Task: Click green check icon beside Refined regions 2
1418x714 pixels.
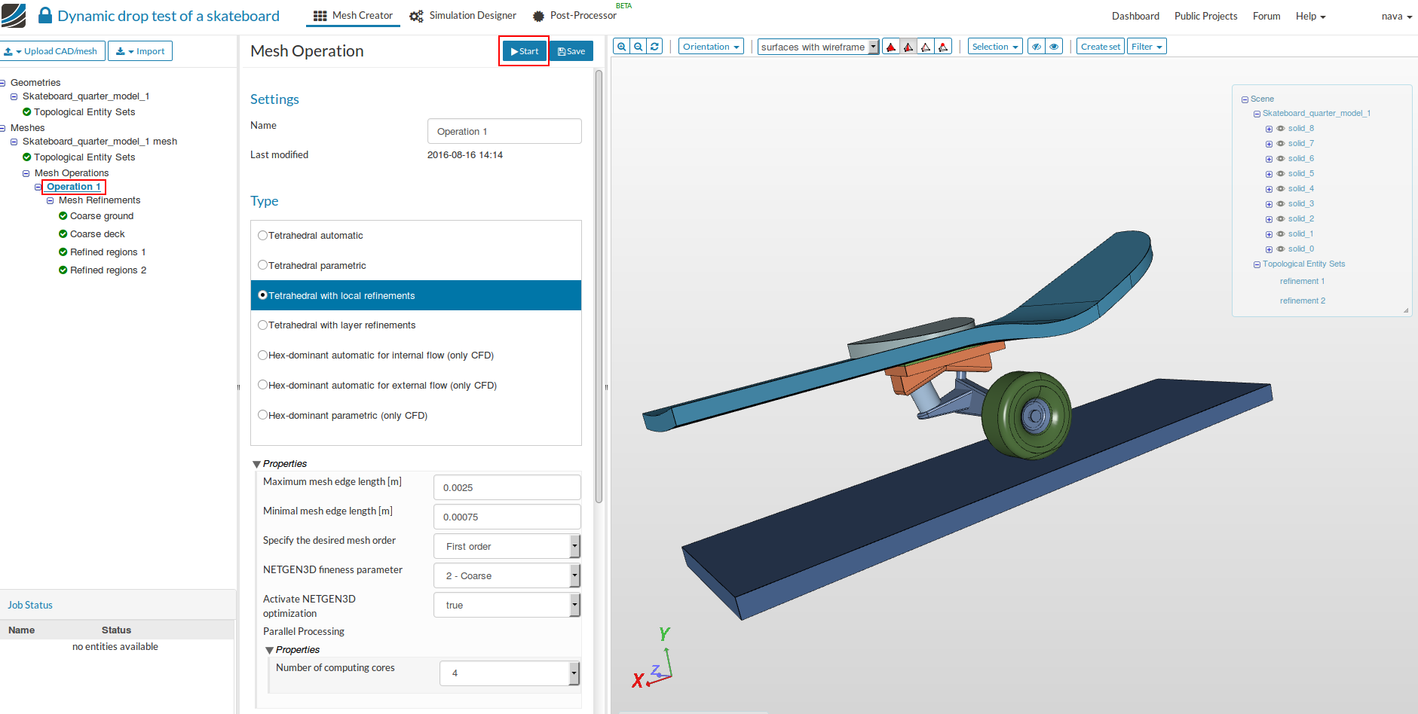Action: [x=63, y=270]
